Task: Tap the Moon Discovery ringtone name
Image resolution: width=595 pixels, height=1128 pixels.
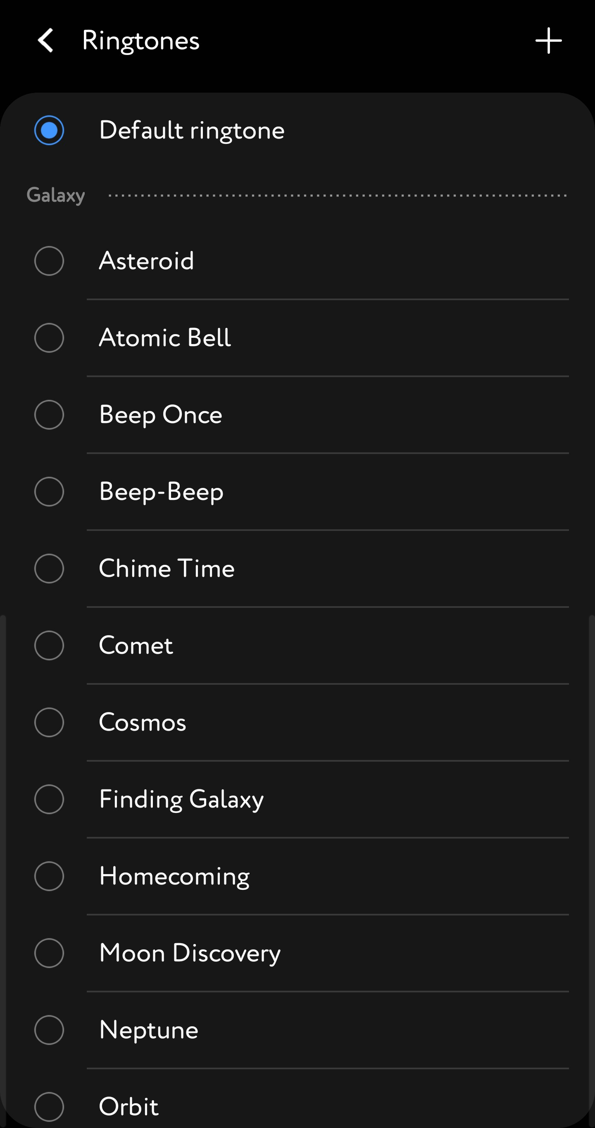Action: point(190,953)
